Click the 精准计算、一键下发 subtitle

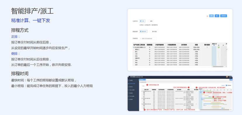point(31,21)
